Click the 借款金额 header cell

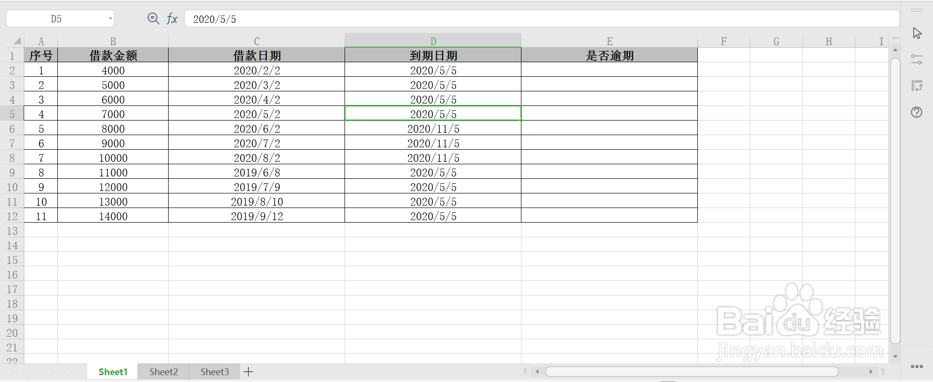point(113,55)
